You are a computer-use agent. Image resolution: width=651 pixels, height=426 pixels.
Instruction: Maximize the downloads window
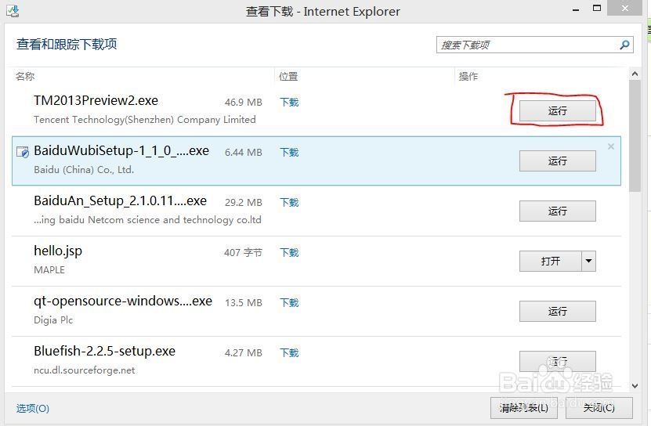pos(597,9)
